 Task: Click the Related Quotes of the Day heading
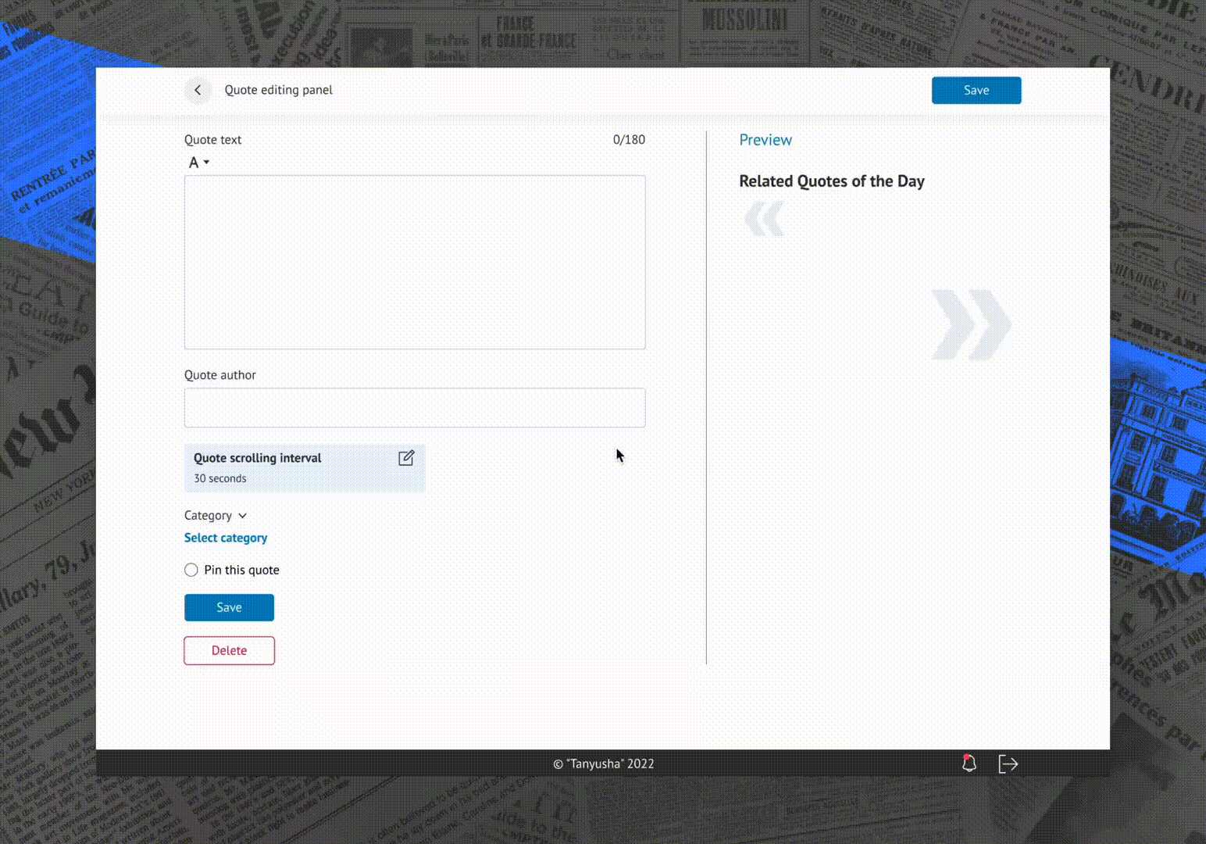click(x=832, y=181)
